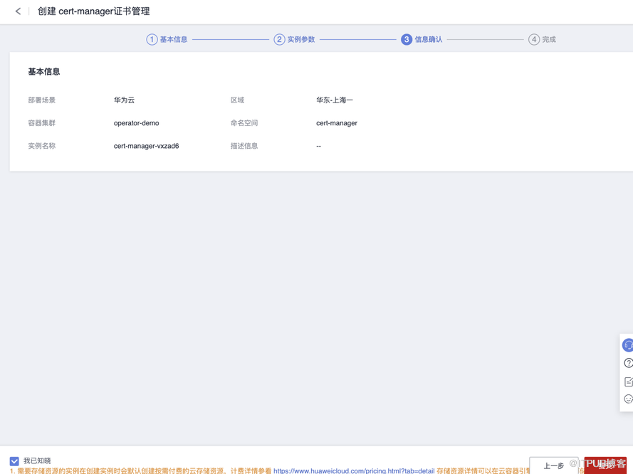Uncheck the 我已知晓 checkbox
Screen dimensions: 633x474
14,461
